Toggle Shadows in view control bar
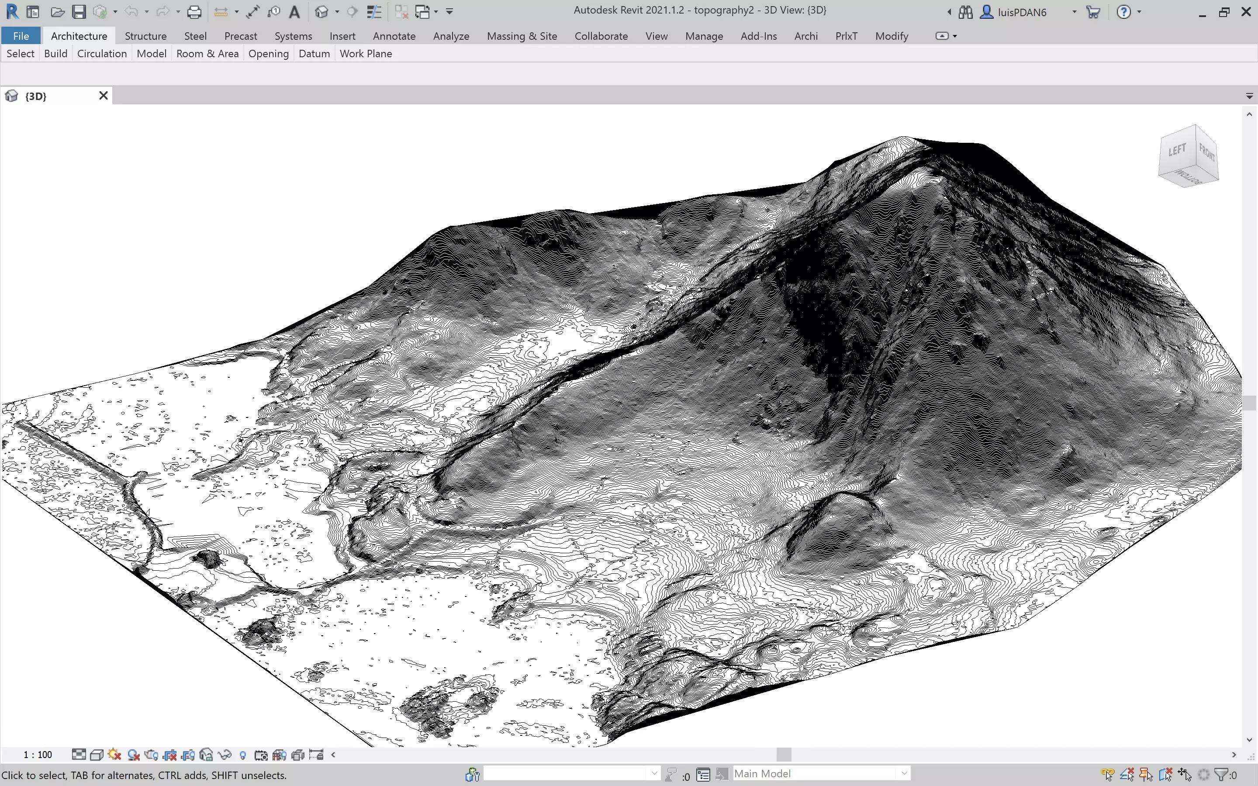The height and width of the screenshot is (786, 1258). tap(134, 755)
